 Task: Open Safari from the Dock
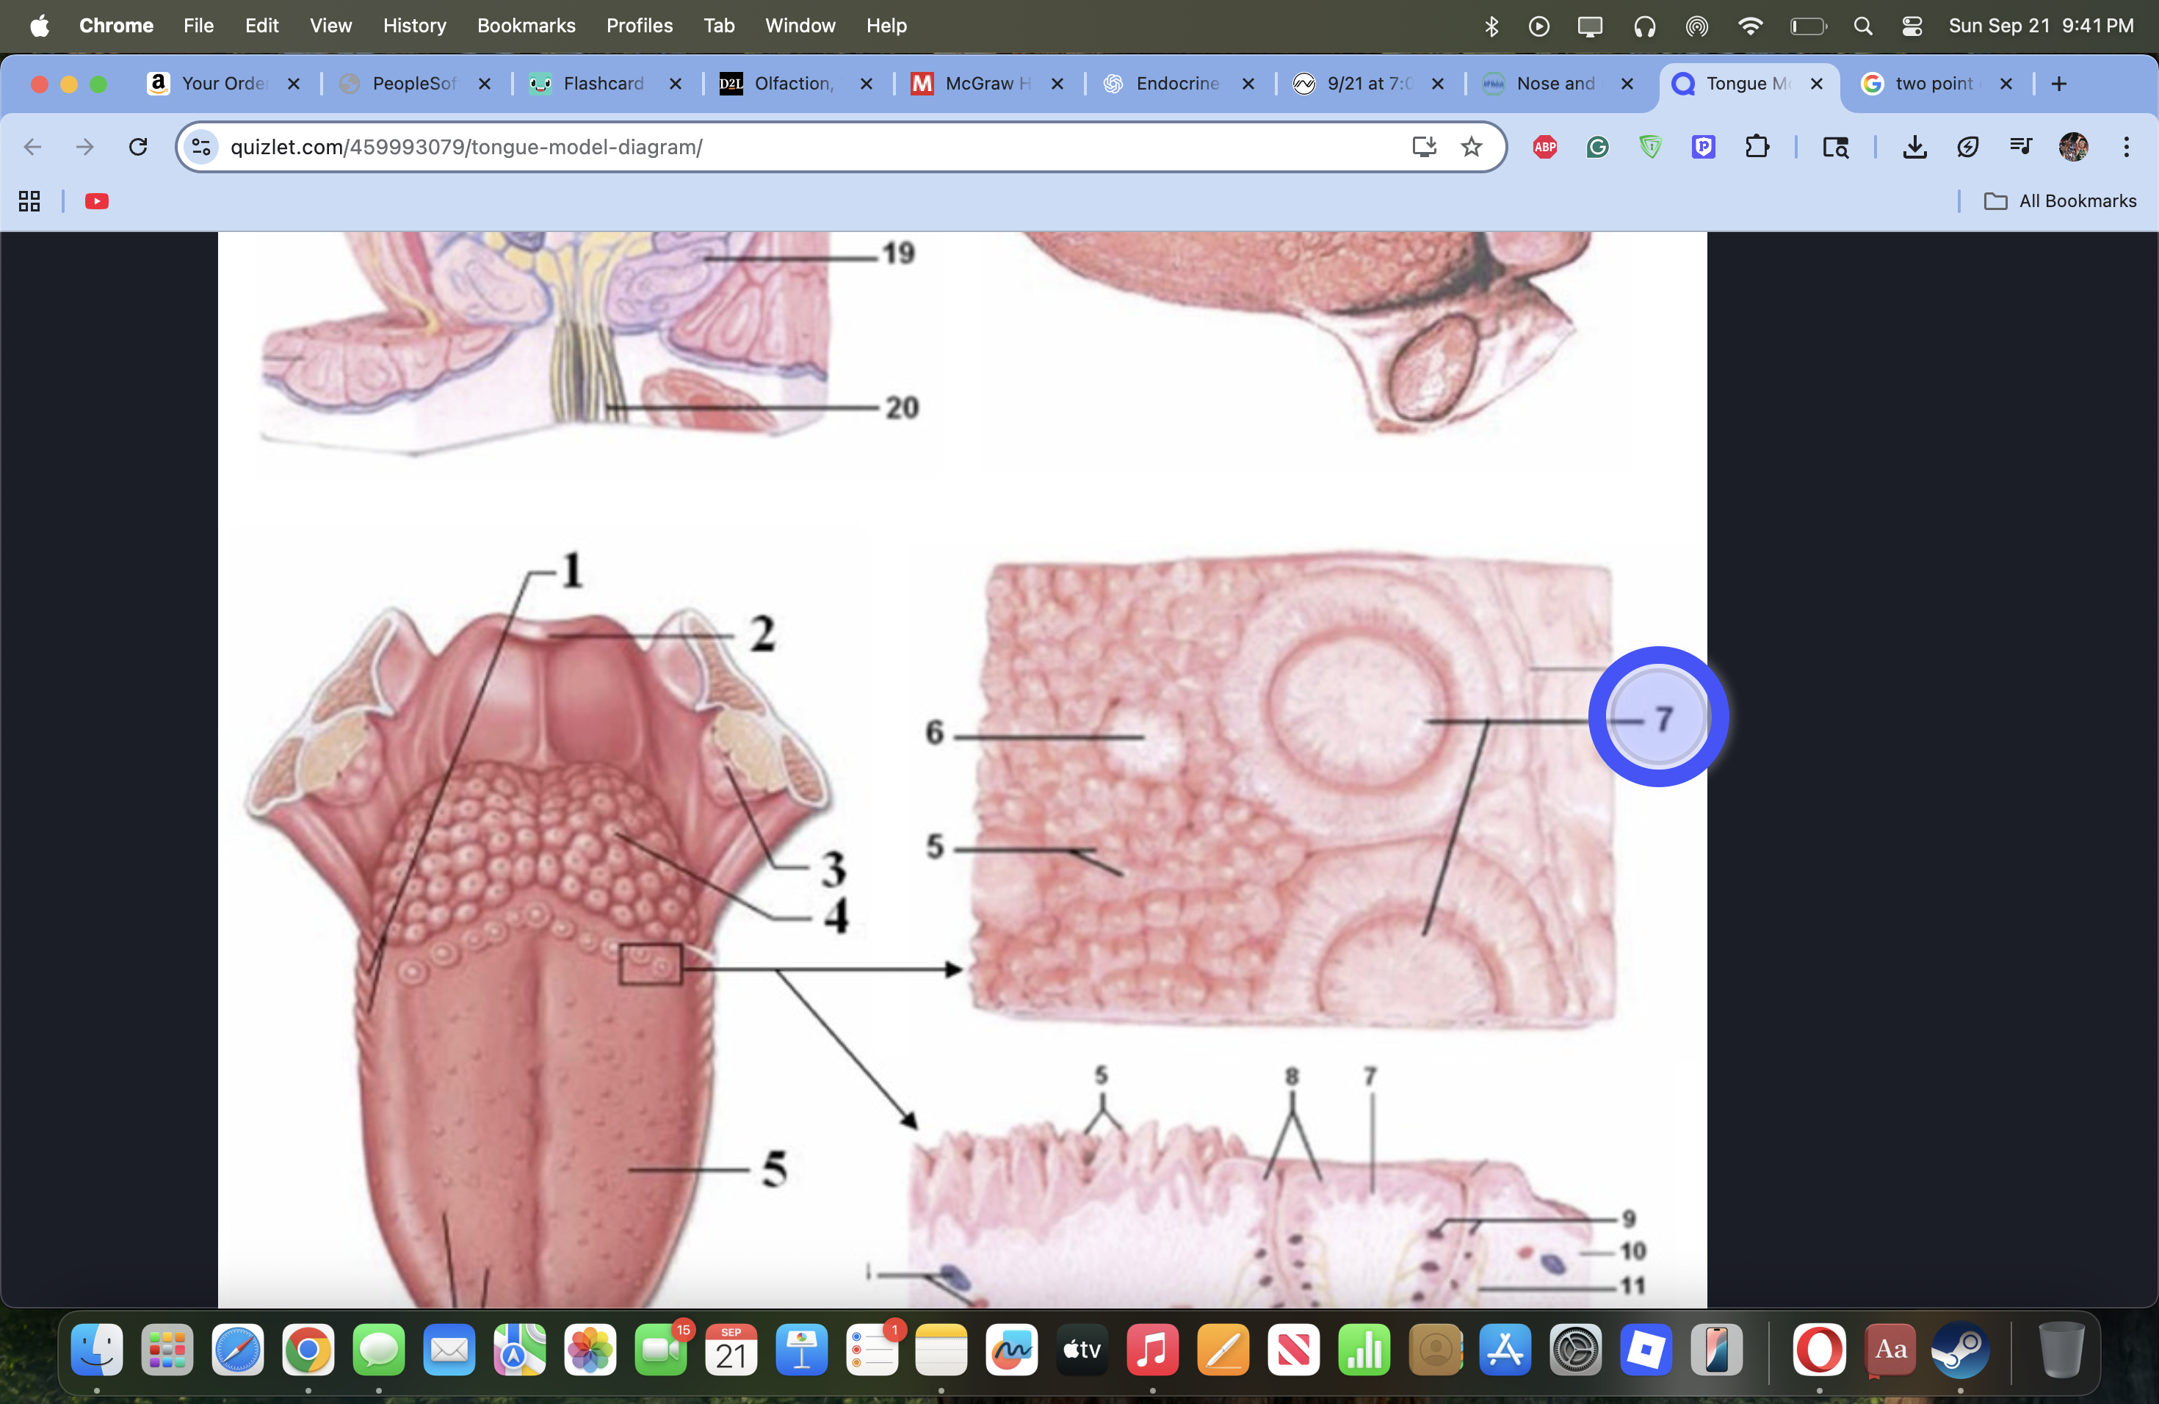pos(238,1349)
